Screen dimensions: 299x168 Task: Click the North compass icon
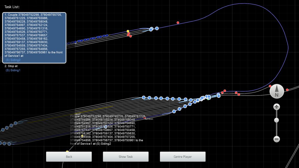(x=277, y=92)
